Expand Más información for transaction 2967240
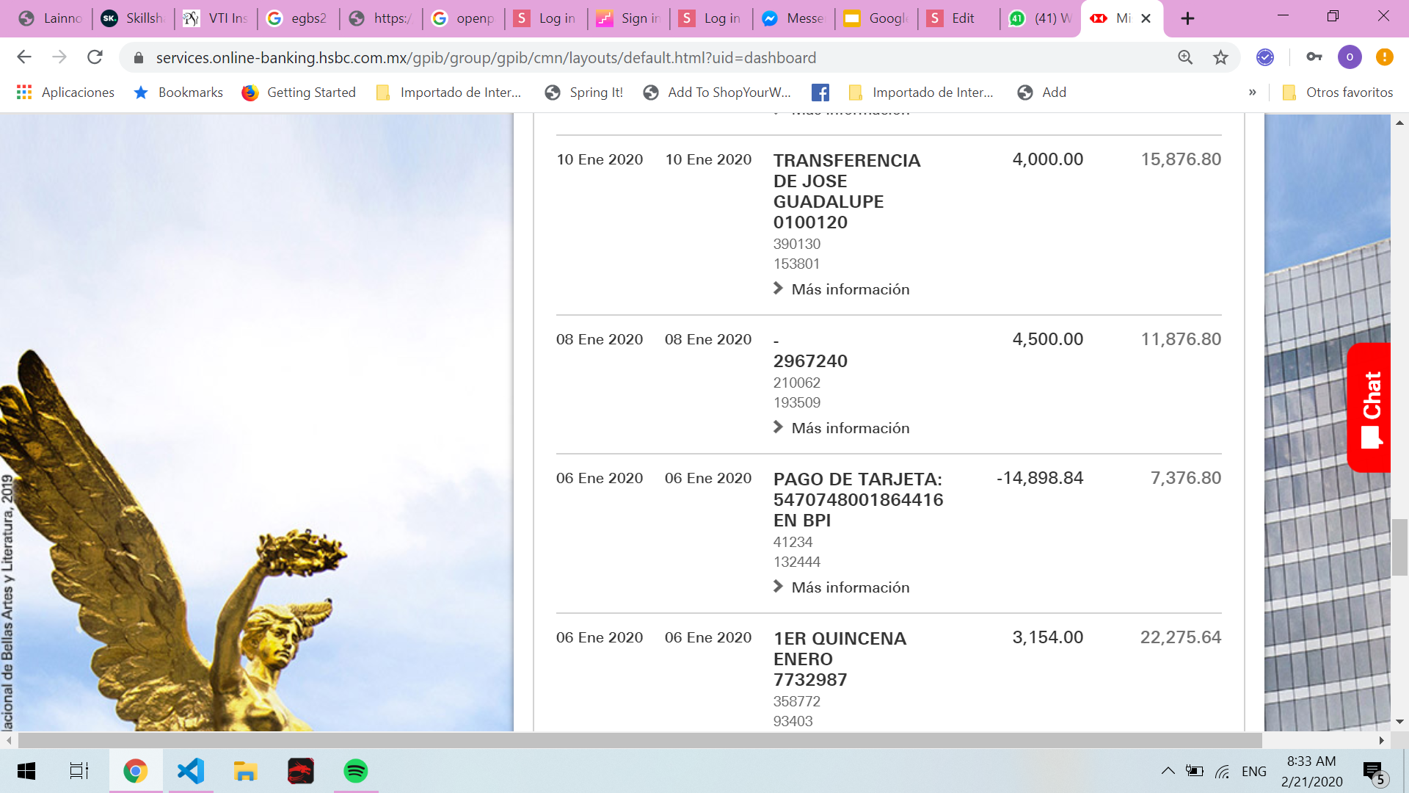This screenshot has width=1409, height=793. pyautogui.click(x=850, y=428)
